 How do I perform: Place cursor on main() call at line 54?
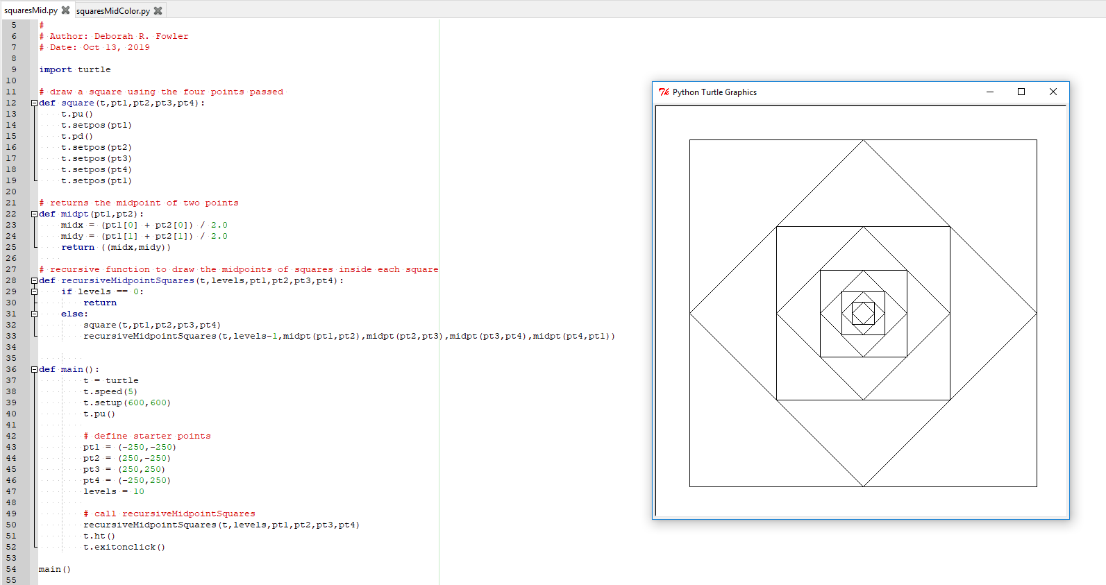tap(55, 569)
